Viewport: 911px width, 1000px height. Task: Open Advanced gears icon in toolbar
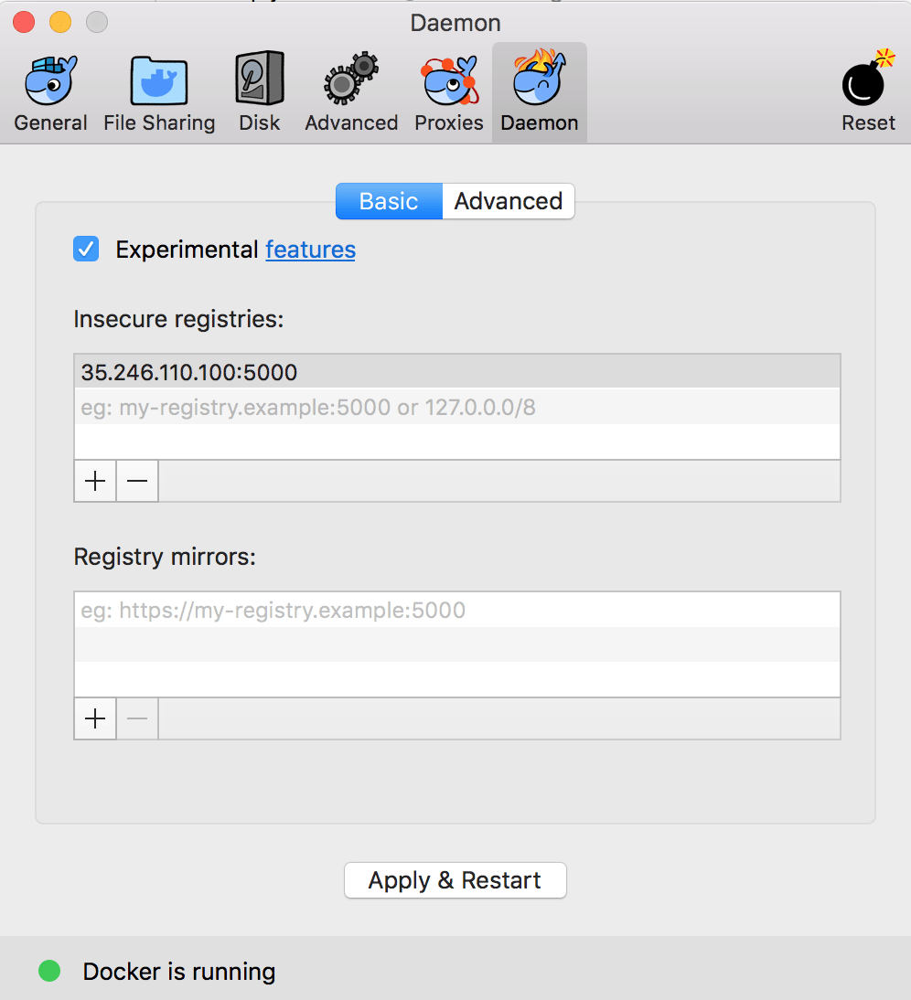tap(351, 79)
